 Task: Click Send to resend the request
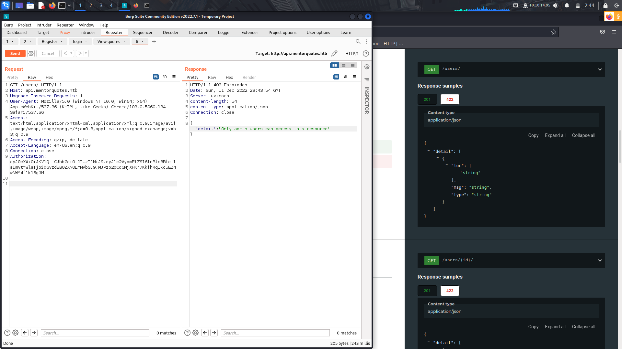click(x=15, y=53)
